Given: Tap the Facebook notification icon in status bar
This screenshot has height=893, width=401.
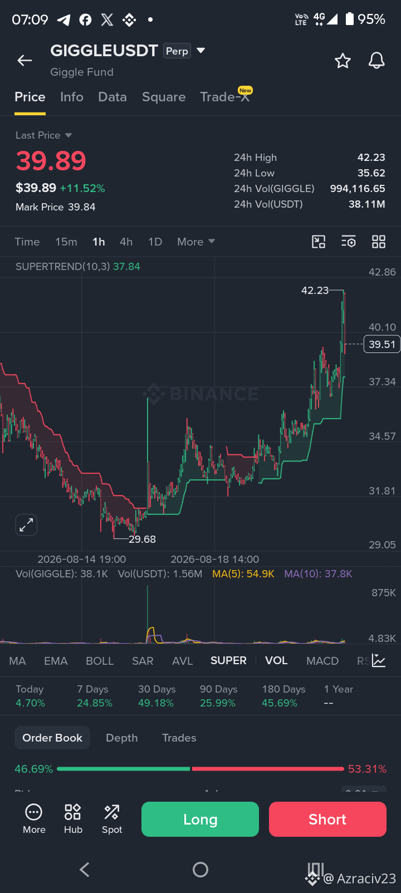Looking at the screenshot, I should (85, 20).
